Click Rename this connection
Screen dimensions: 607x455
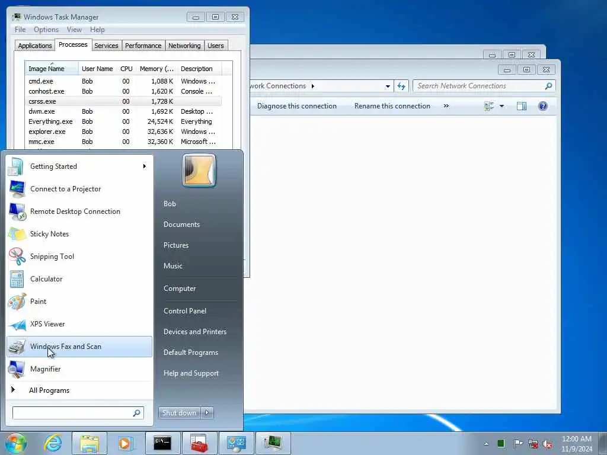pos(392,106)
